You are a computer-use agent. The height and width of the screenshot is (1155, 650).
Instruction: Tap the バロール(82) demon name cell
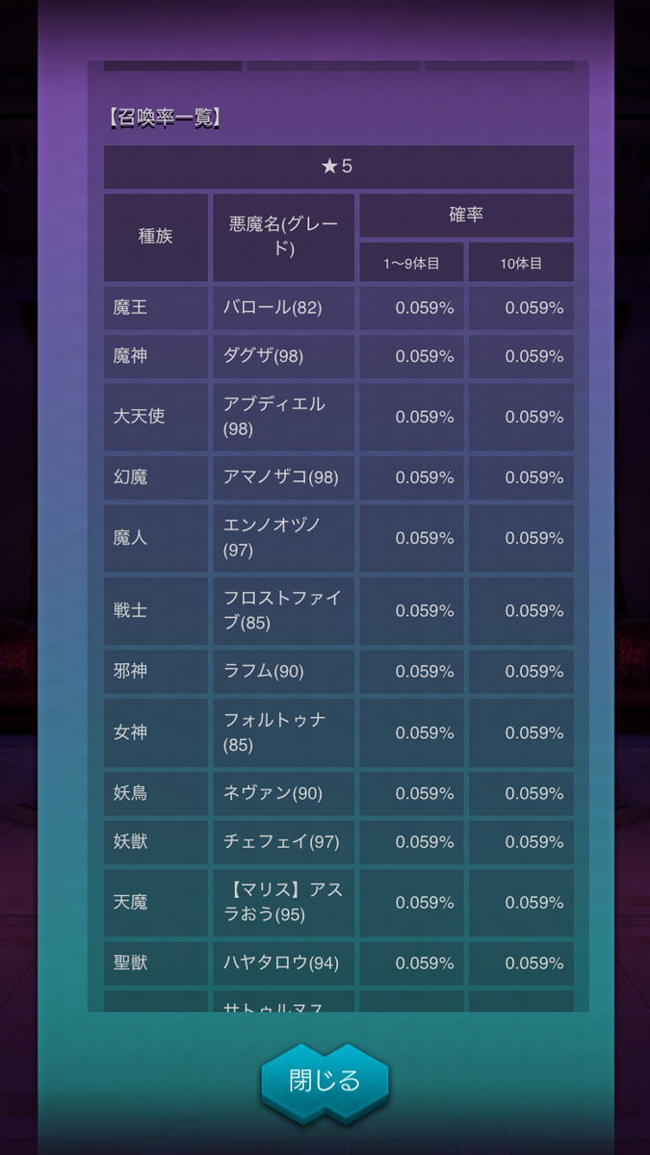pyautogui.click(x=283, y=308)
